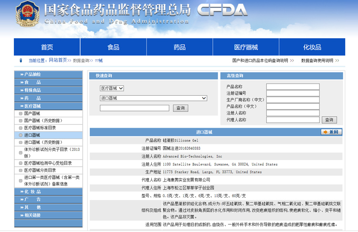Click the plus icon beside 医疗器械检测中心受检目录
Screen dimensions: 358x232
(x=20, y=163)
